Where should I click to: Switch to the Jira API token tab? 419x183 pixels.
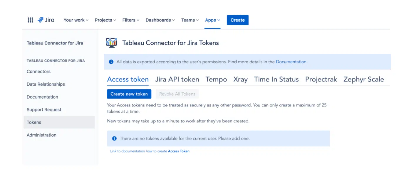(x=177, y=79)
